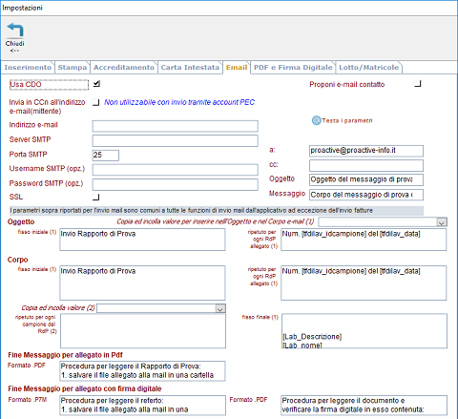Click the Server SMTP input field
The image size is (458, 419).
175,140
